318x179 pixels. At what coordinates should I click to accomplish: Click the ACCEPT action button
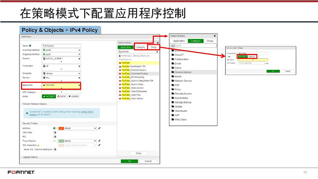tap(49, 96)
